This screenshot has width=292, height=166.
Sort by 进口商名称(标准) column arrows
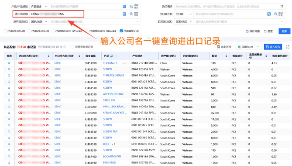coord(48,56)
